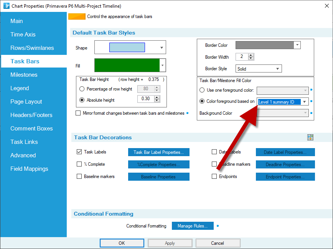Screen dimensions: 333x249
Task: Increase the Border Width value
Action: (251, 55)
